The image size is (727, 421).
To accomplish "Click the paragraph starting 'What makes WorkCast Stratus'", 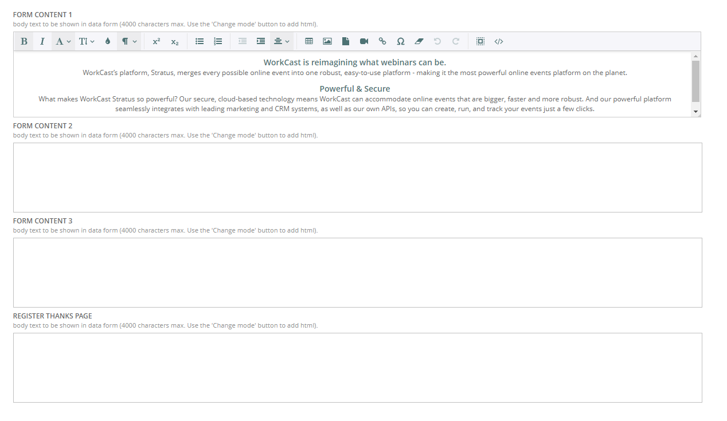I will click(x=355, y=104).
